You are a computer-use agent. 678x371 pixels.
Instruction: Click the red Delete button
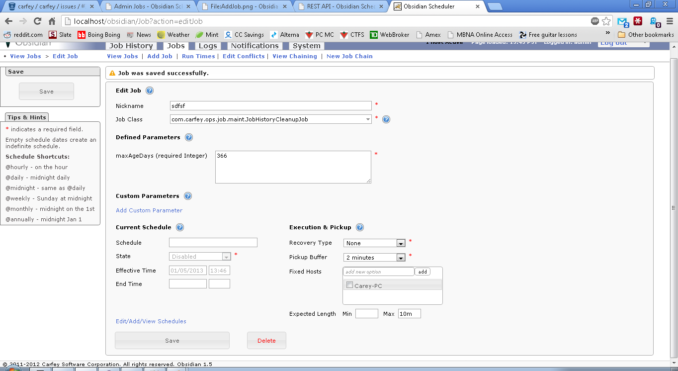click(x=266, y=341)
